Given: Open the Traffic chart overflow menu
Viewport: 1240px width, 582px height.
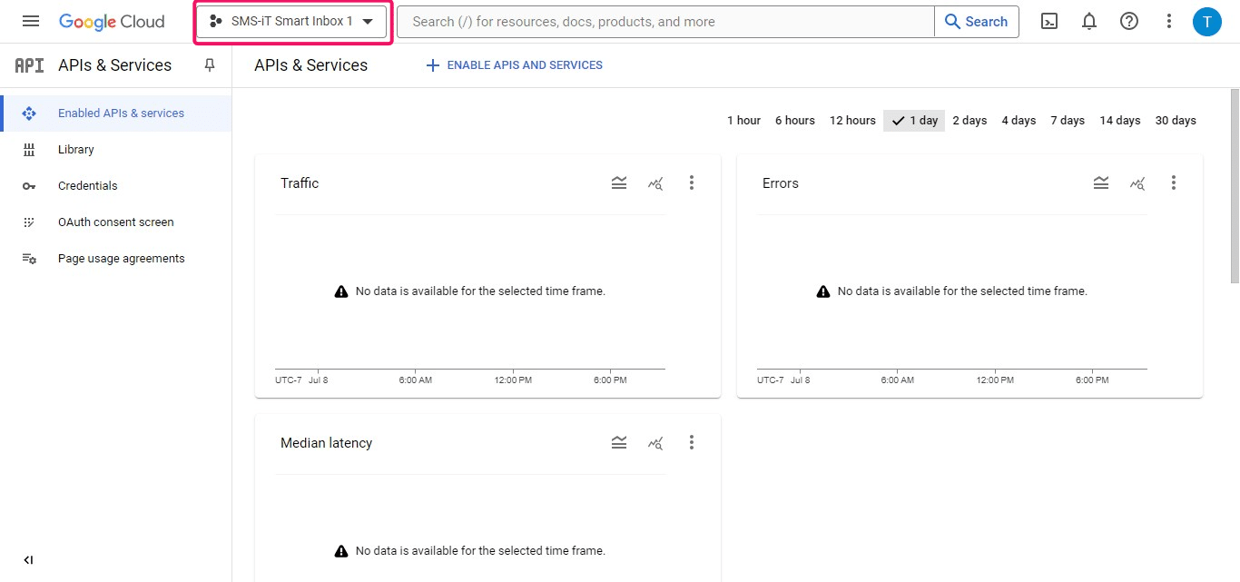Looking at the screenshot, I should pyautogui.click(x=692, y=182).
